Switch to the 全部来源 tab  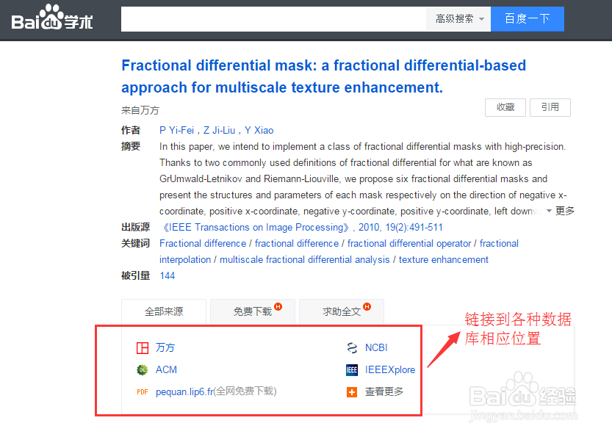click(x=163, y=311)
